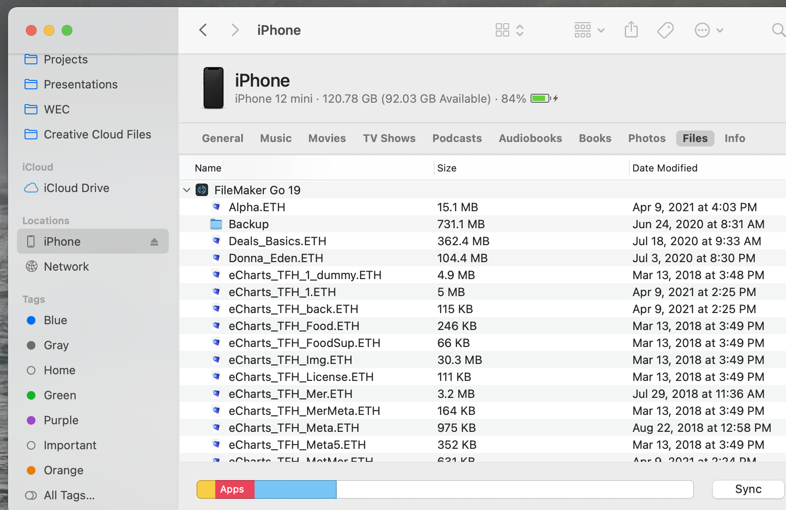Select eCharts_TFH_1_dummy.ETH file

pos(482,275)
